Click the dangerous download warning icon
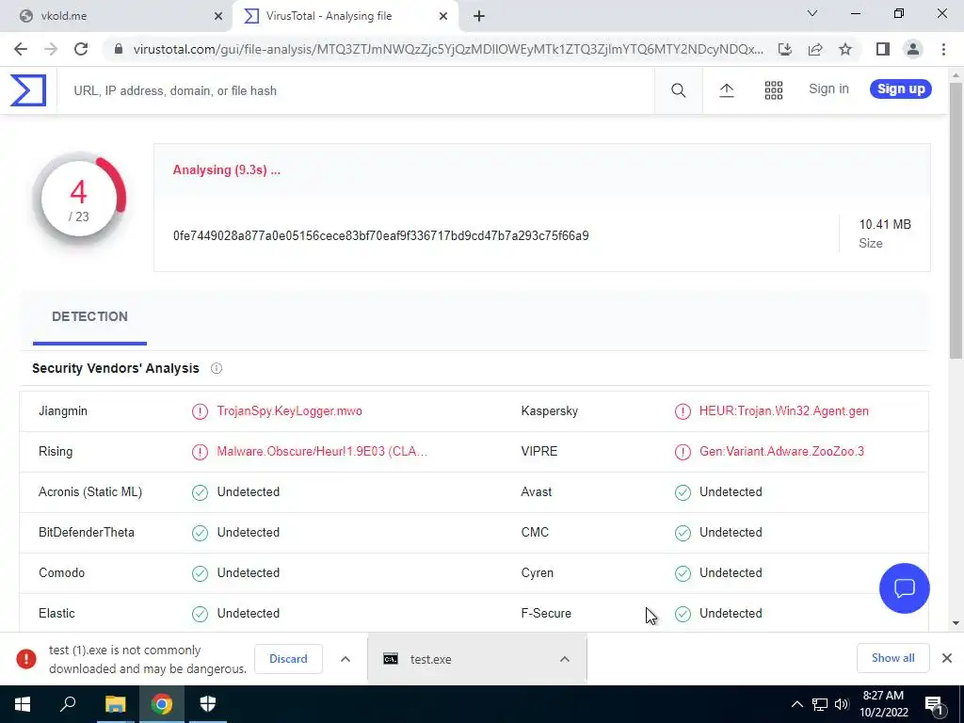This screenshot has width=964, height=723. (x=26, y=659)
